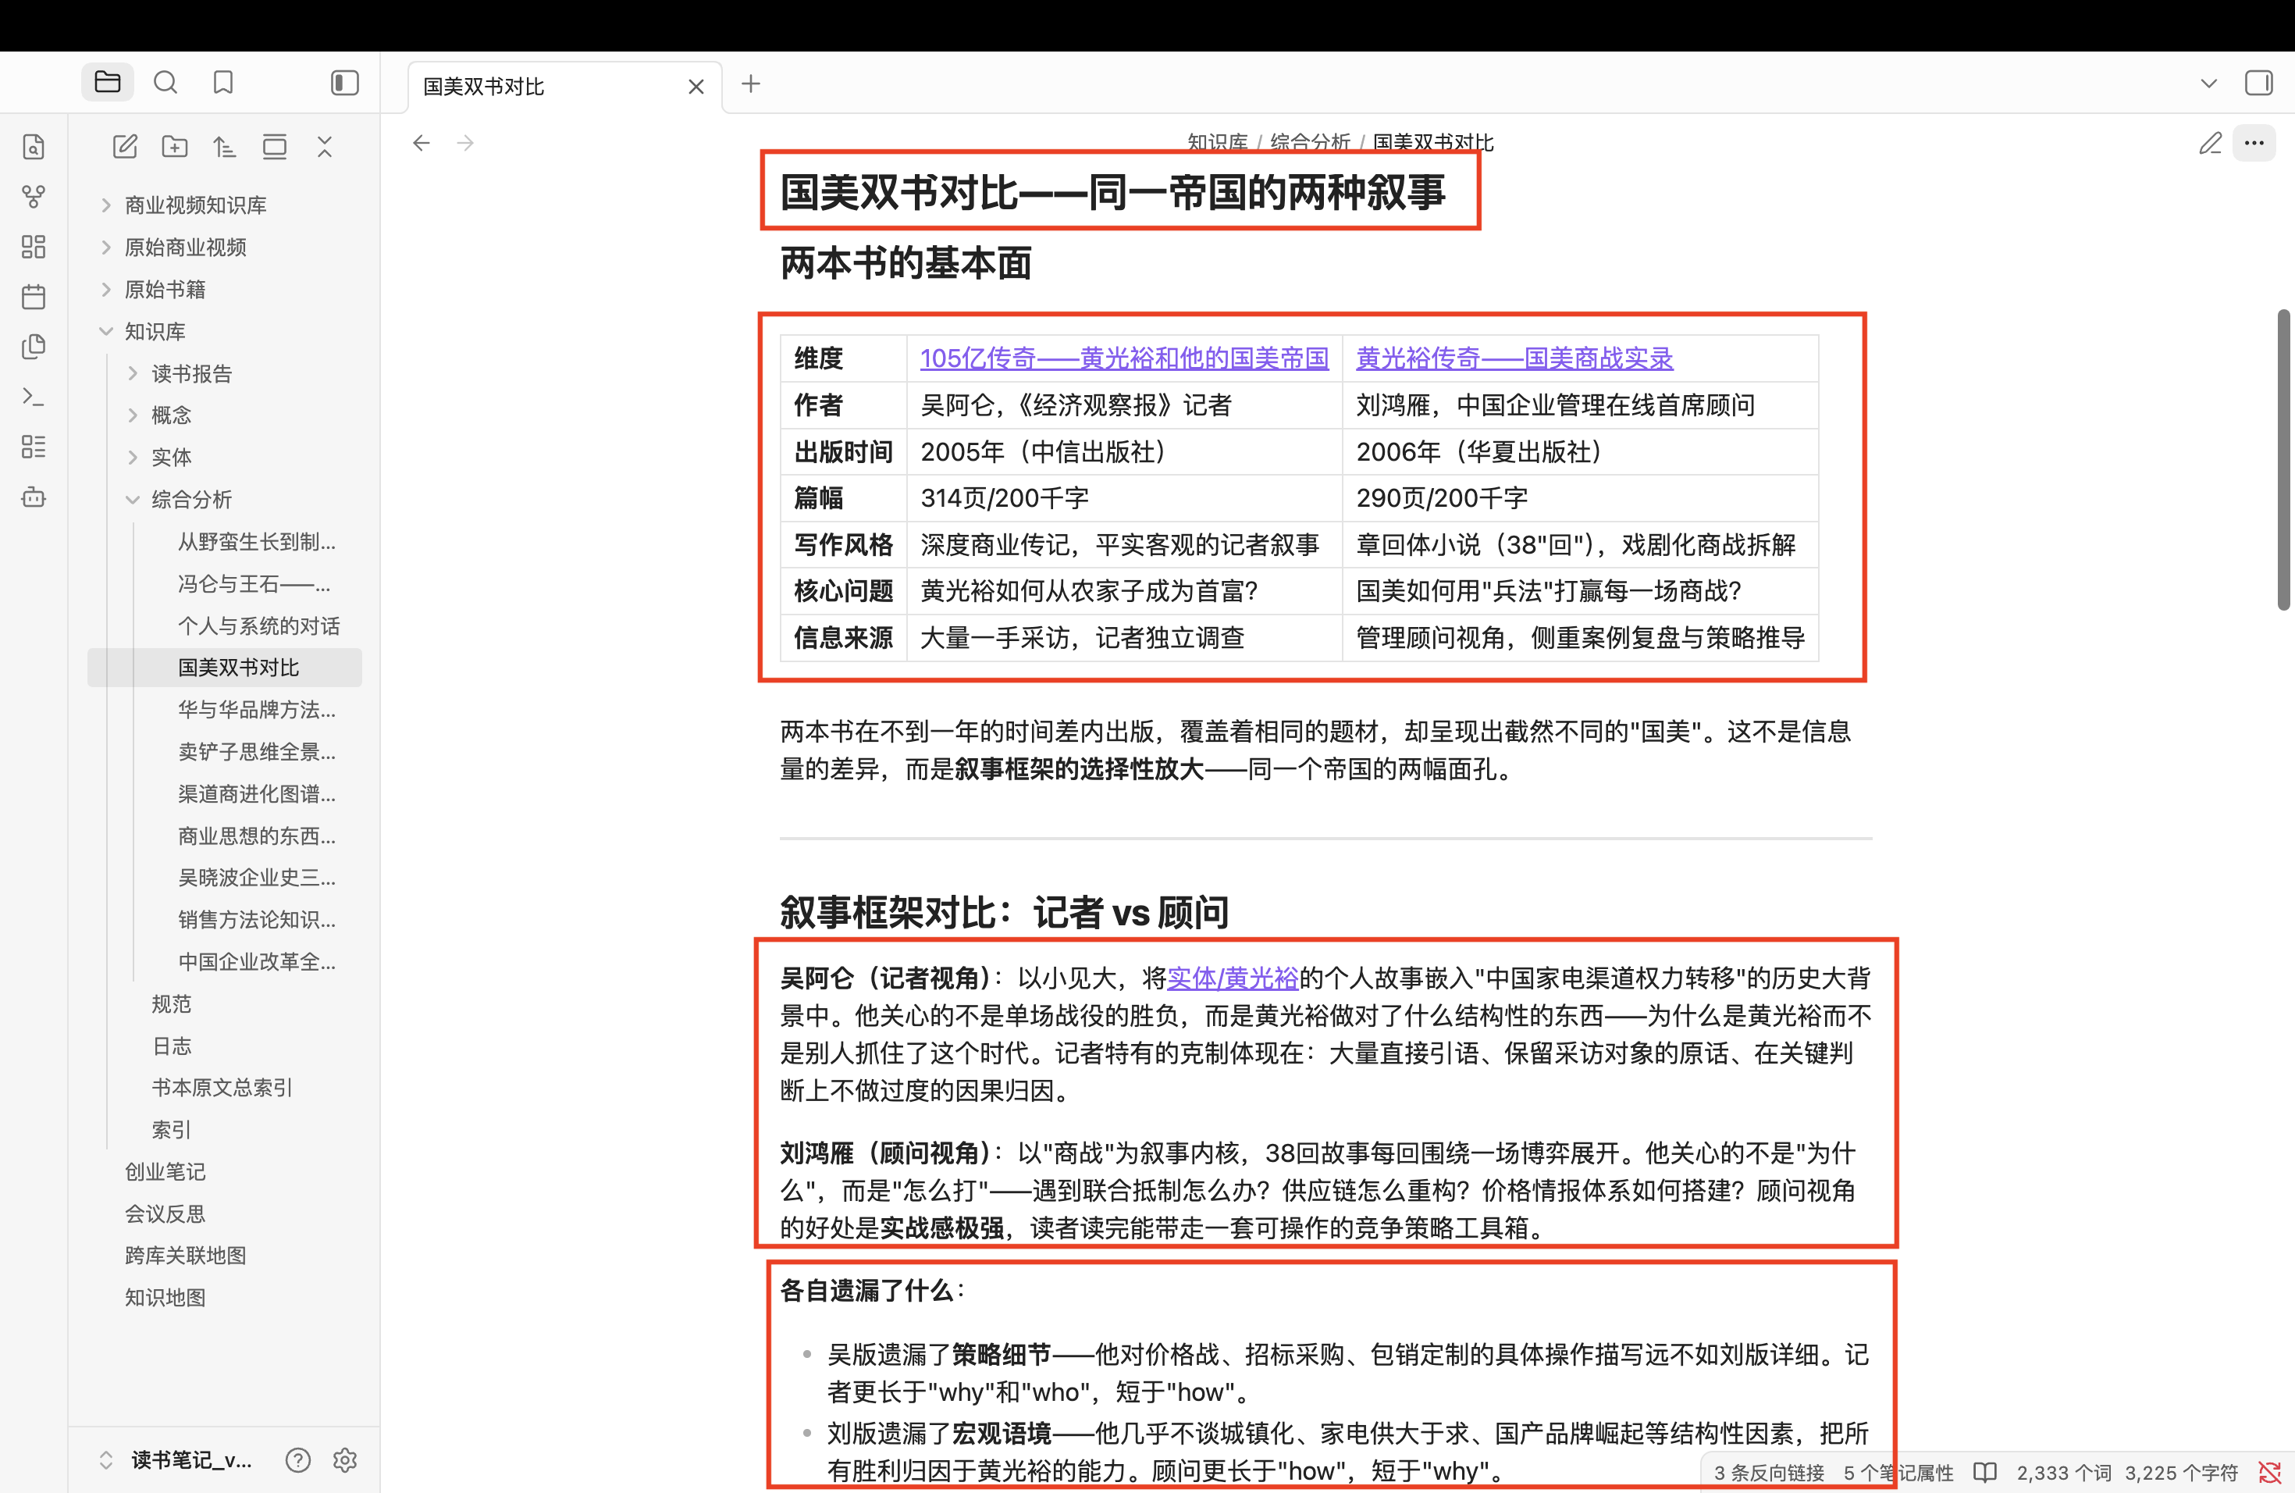Show the 3 条反向链接 backlinks in the status bar
This screenshot has width=2295, height=1493.
pos(1769,1473)
